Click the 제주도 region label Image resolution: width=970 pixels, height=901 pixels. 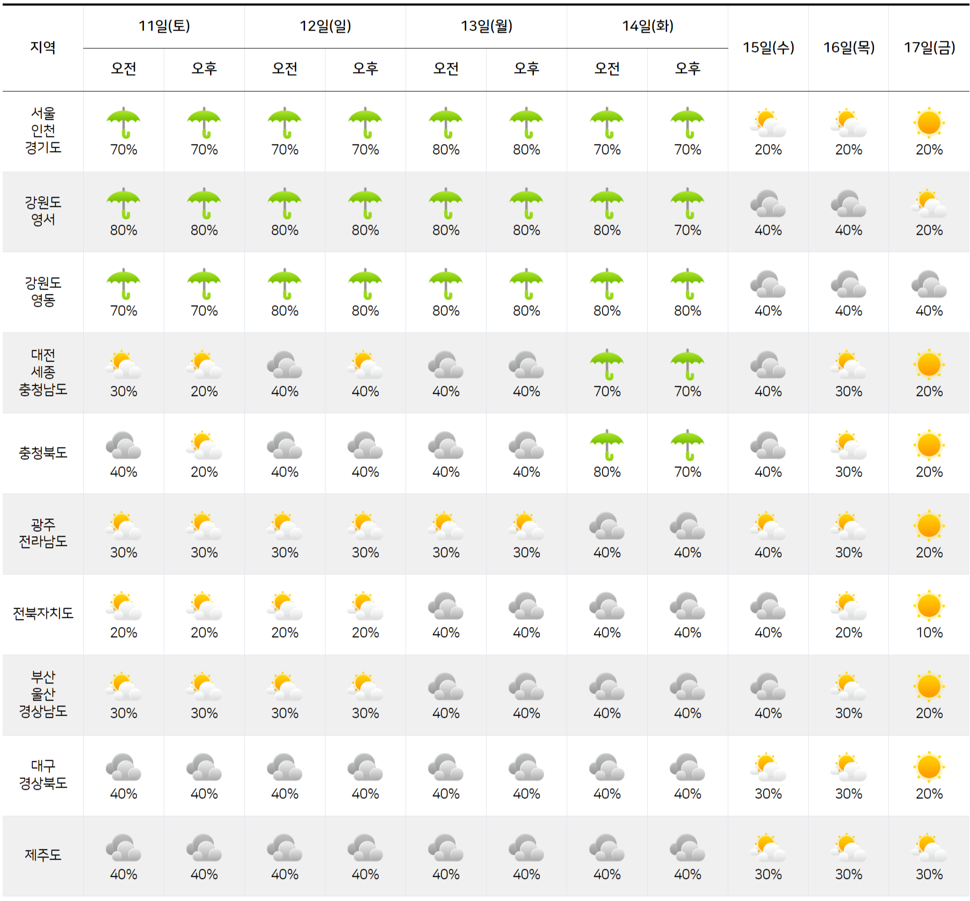tap(43, 855)
